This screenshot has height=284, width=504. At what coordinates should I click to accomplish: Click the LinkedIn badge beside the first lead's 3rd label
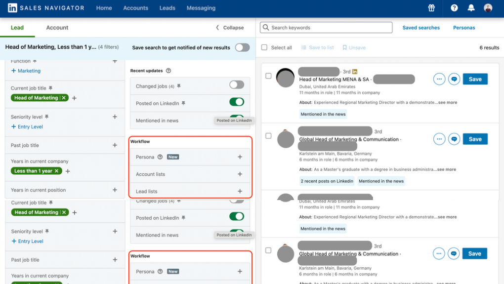[355, 72]
